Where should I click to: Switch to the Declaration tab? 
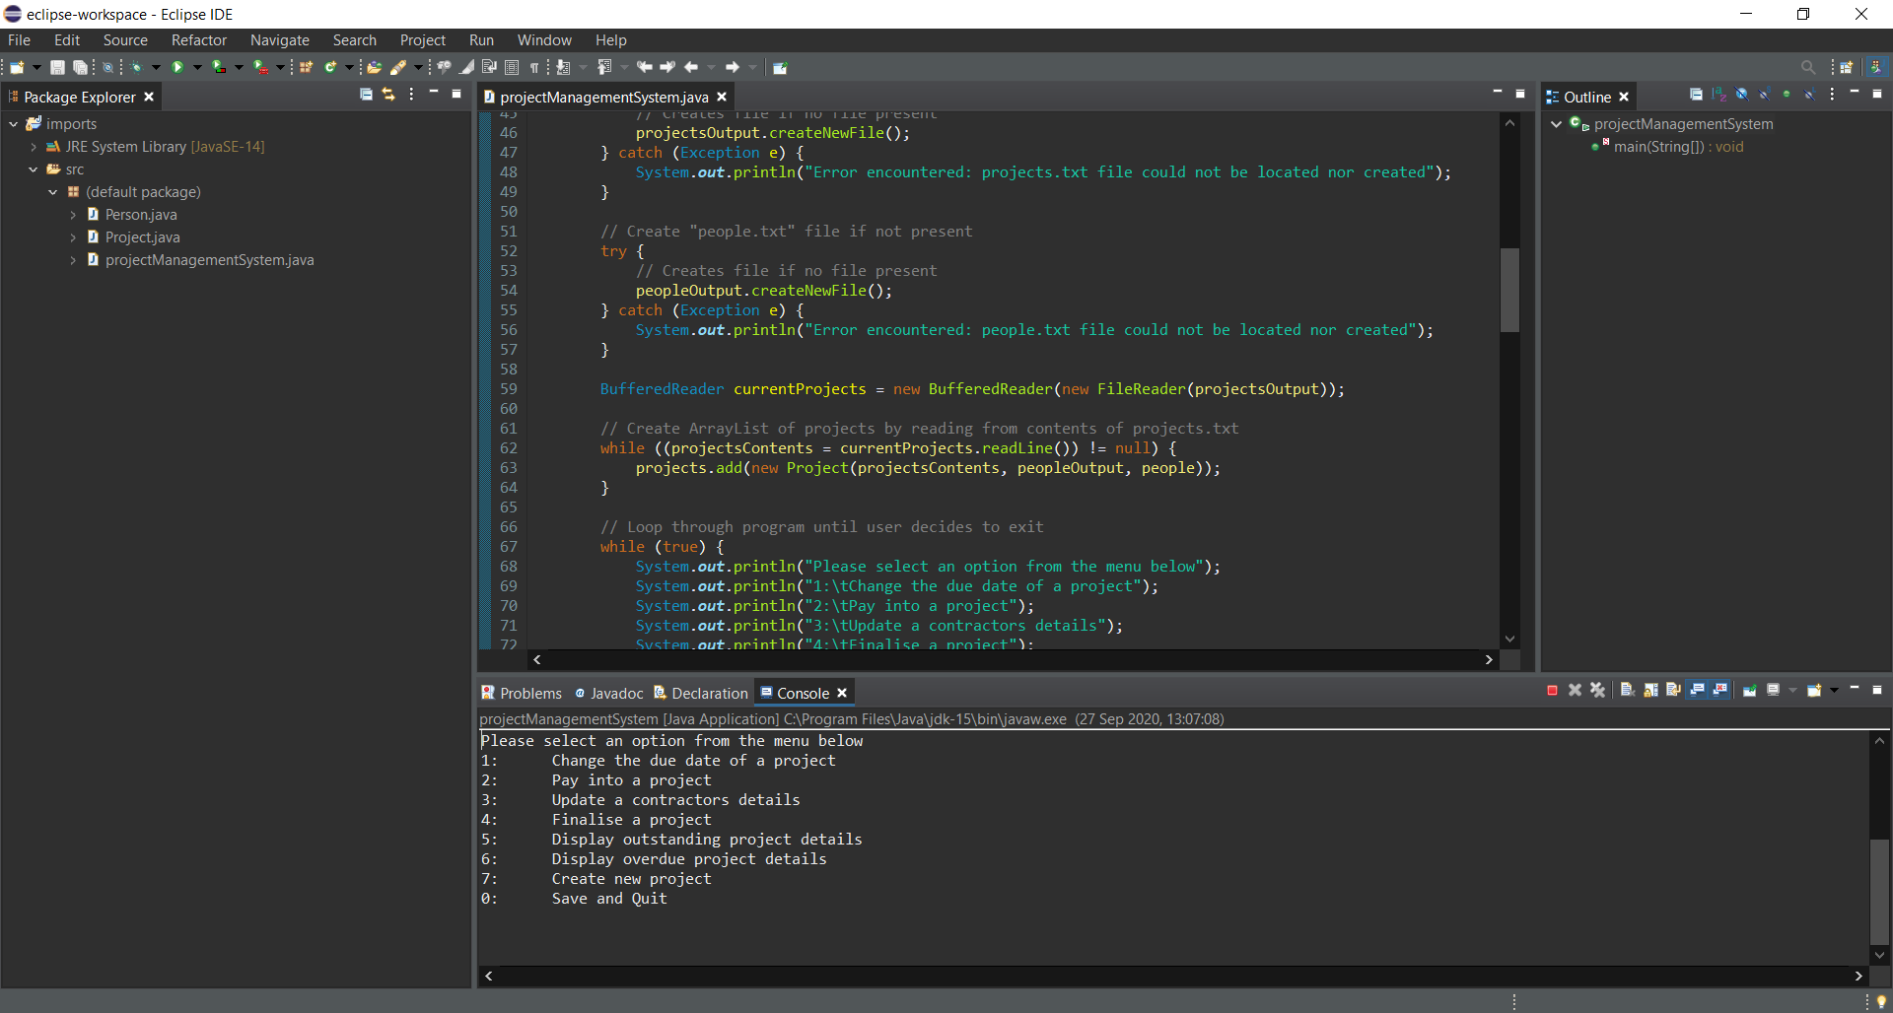coord(701,693)
